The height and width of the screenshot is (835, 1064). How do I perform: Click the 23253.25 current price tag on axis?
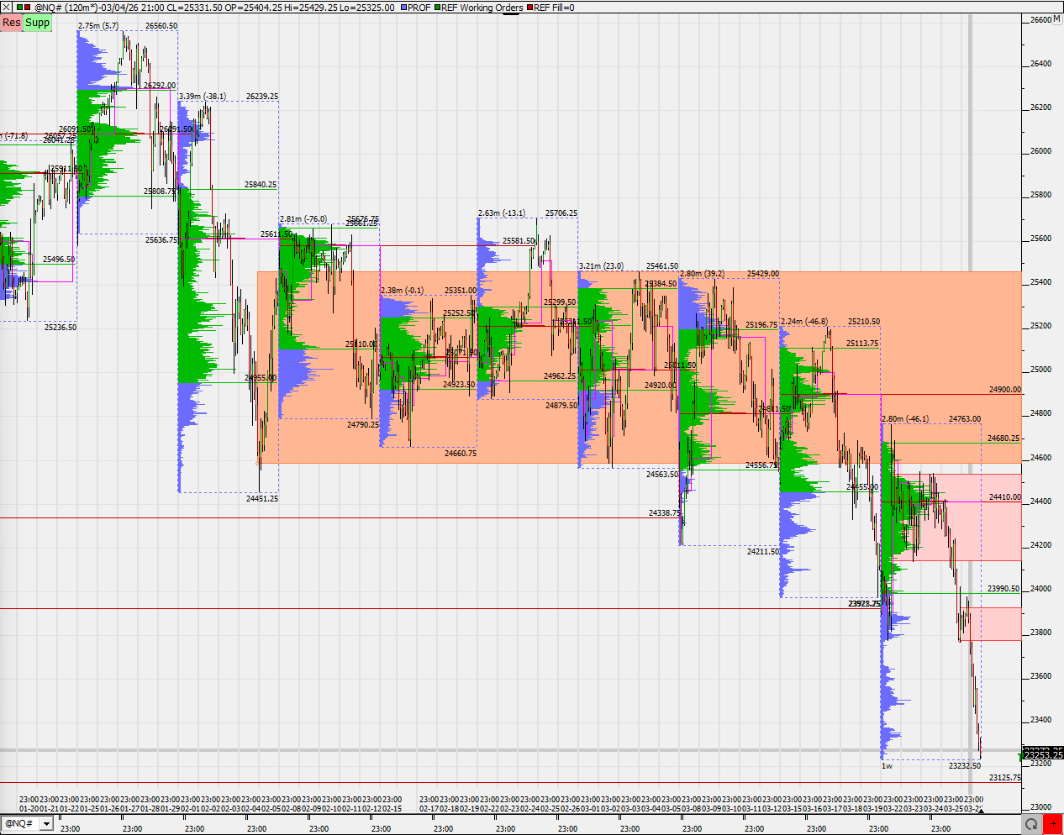(x=1042, y=754)
